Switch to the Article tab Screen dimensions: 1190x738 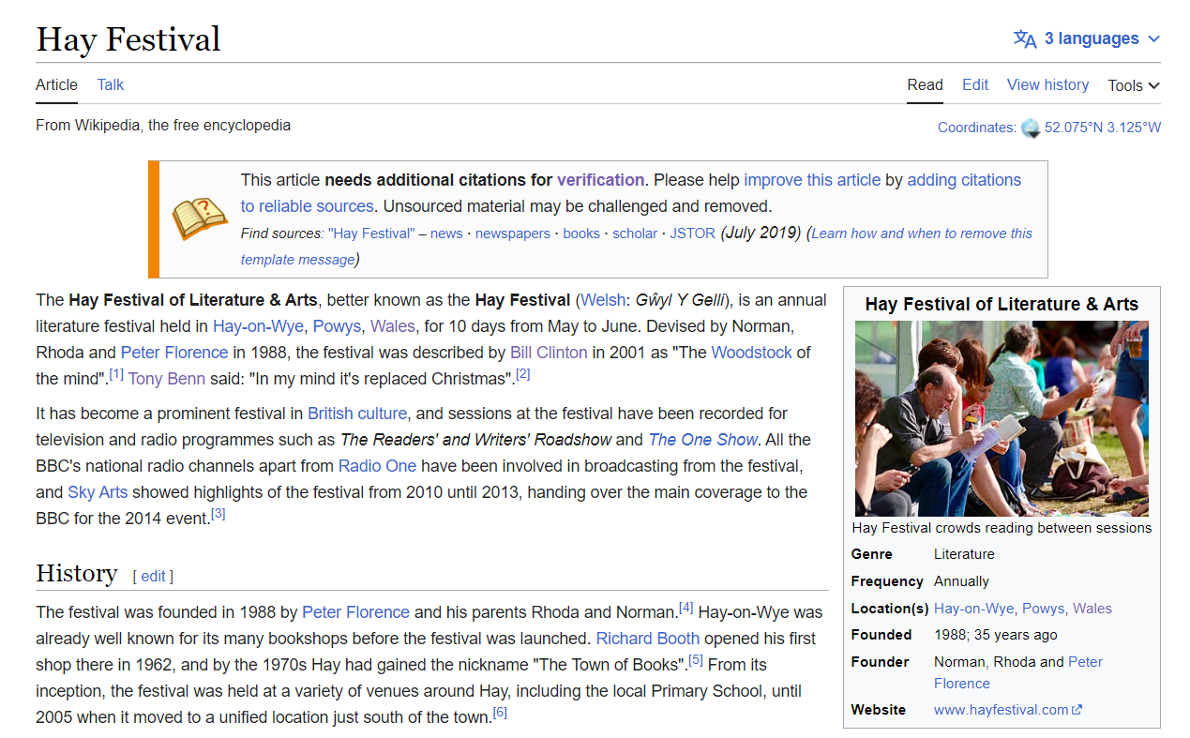pyautogui.click(x=56, y=84)
